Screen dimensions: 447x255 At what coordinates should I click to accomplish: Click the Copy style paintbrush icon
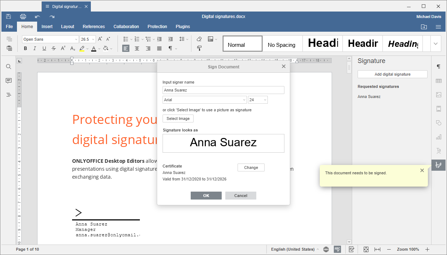point(199,48)
